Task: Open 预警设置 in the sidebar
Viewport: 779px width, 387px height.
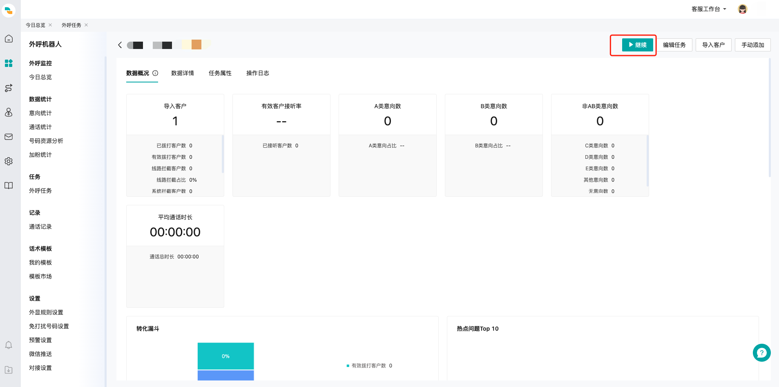Action: click(40, 340)
